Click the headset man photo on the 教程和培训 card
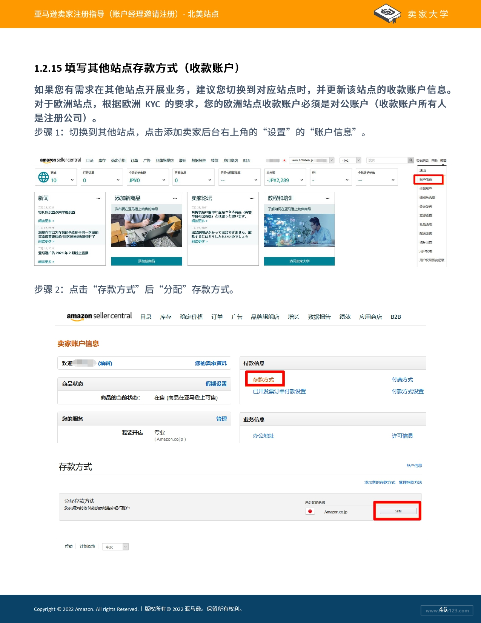The height and width of the screenshot is (623, 481). [x=299, y=230]
